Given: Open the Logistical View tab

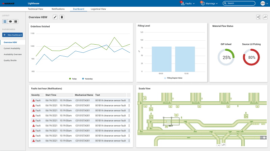Looking at the screenshot, I should click(99, 9).
